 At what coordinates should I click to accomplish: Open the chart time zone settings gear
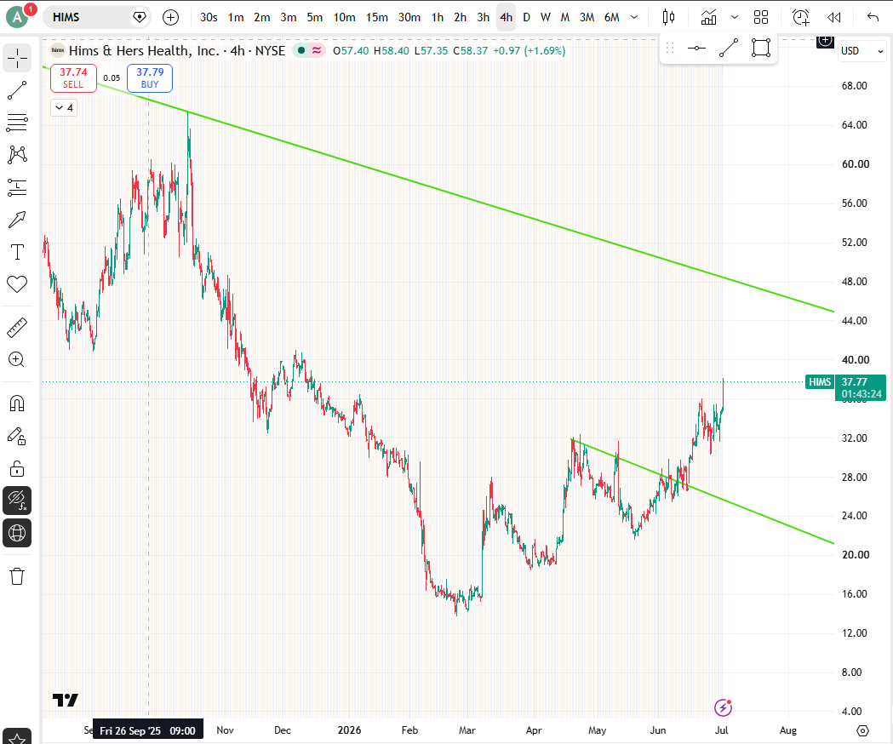tap(863, 730)
